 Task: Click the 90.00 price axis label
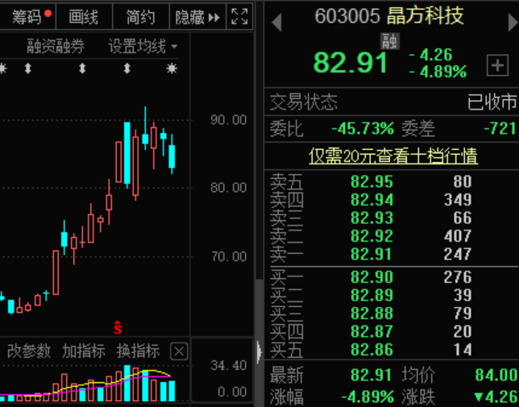pyautogui.click(x=228, y=120)
